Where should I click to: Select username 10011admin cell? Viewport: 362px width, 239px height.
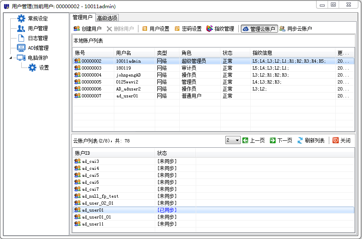(128, 61)
